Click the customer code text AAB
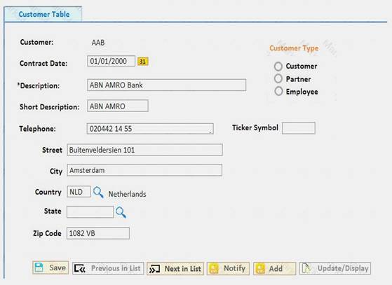This screenshot has width=392, height=285. pyautogui.click(x=98, y=43)
